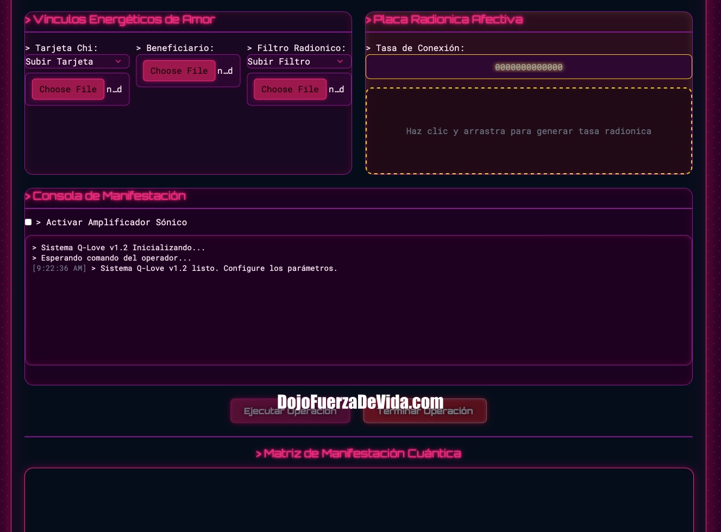Viewport: 721px width, 532px height.
Task: Choose file for Beneficiario
Action: [179, 71]
